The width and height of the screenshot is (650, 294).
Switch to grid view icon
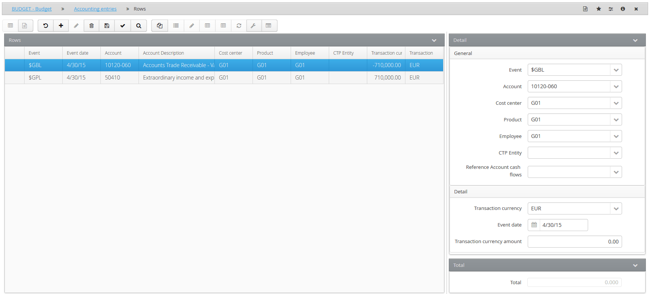(11, 26)
